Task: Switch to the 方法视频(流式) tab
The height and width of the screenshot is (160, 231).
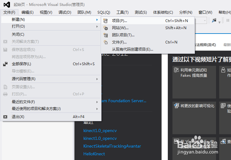Action: (205, 45)
